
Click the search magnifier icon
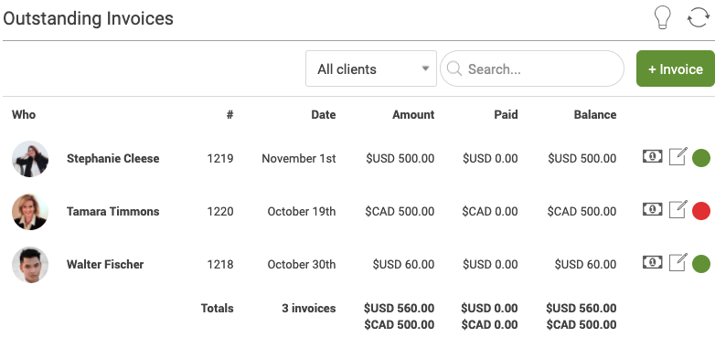pyautogui.click(x=454, y=68)
